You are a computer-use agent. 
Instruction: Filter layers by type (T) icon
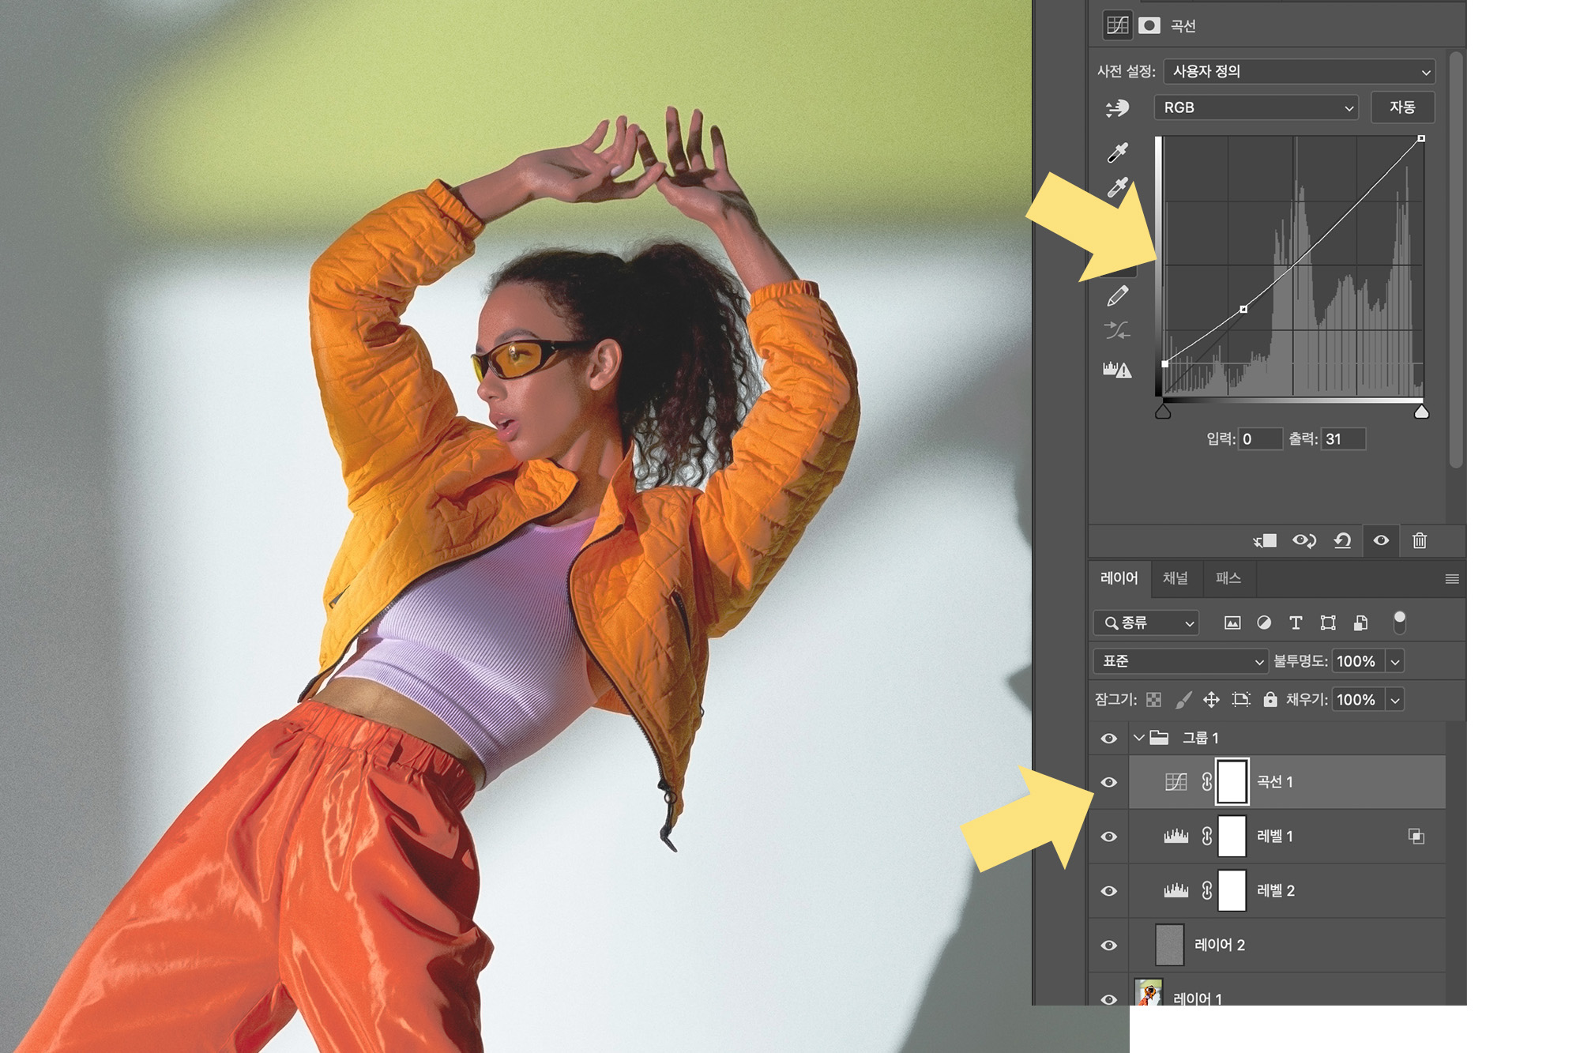[x=1296, y=622]
